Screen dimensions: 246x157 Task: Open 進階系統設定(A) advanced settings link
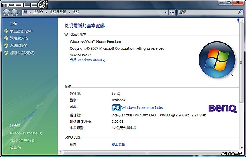(22, 53)
